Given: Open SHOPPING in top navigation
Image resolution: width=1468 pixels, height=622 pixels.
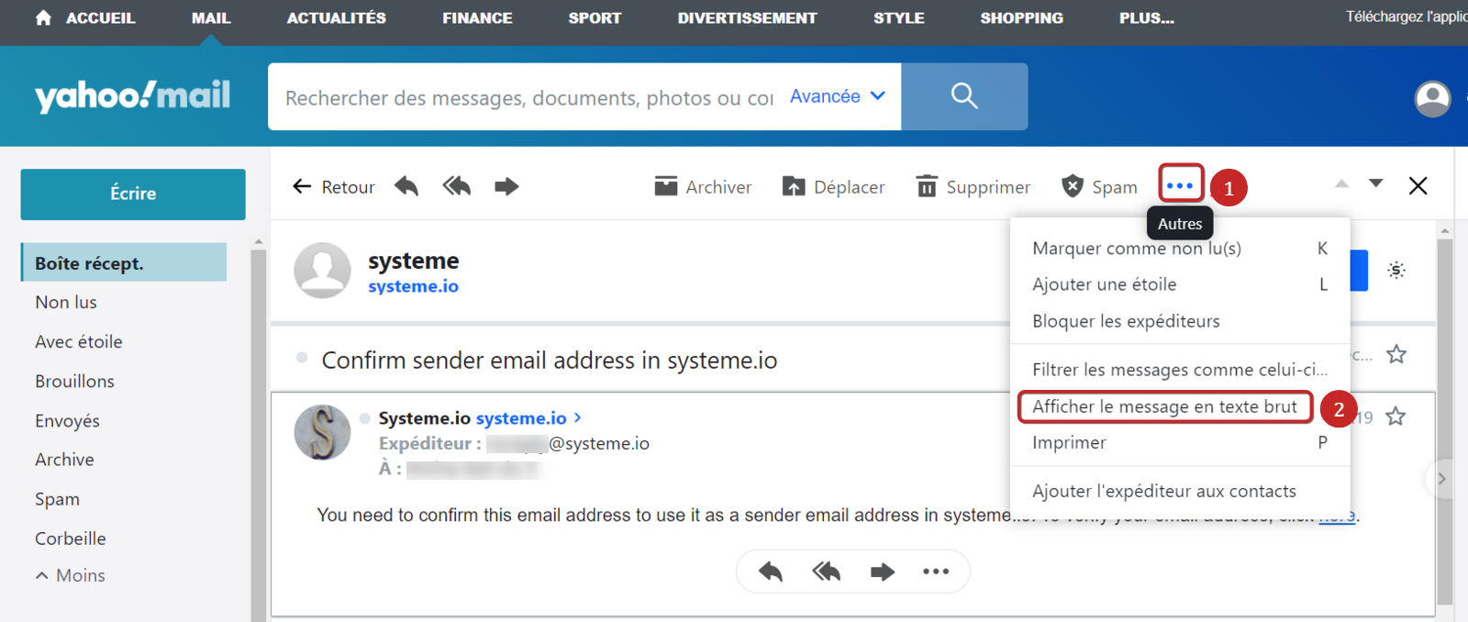Looking at the screenshot, I should pyautogui.click(x=1021, y=18).
